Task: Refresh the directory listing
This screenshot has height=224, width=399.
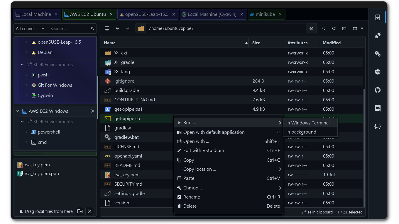Action: pos(334,28)
